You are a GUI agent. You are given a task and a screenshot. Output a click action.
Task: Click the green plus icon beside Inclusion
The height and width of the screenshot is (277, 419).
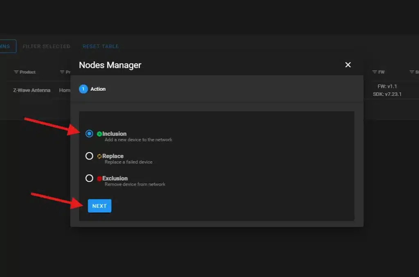click(99, 134)
